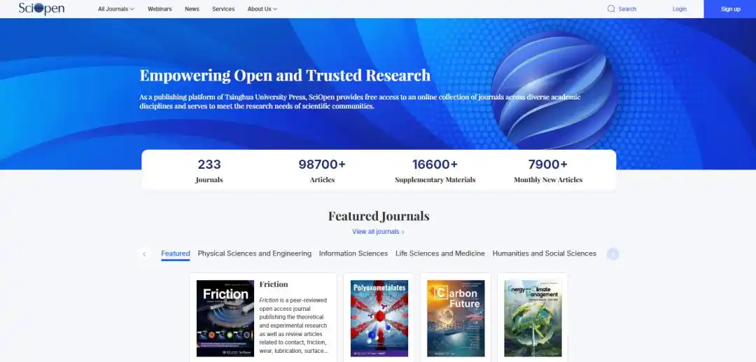Image resolution: width=756 pixels, height=362 pixels.
Task: Expand the About Us dropdown
Action: click(262, 9)
